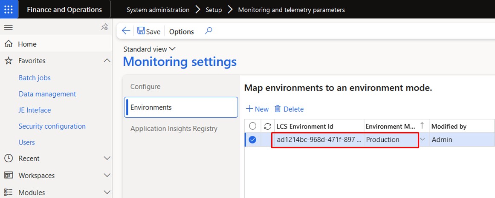Open the Home icon in sidebar
The width and height of the screenshot is (495, 198).
(x=8, y=44)
